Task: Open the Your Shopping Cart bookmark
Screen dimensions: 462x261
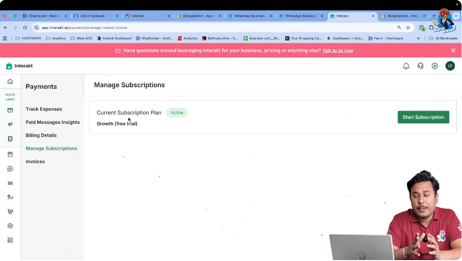Action: 303,38
